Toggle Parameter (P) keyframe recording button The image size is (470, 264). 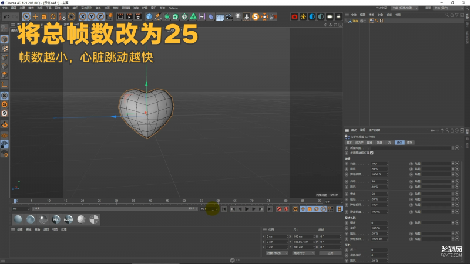pos(324,209)
